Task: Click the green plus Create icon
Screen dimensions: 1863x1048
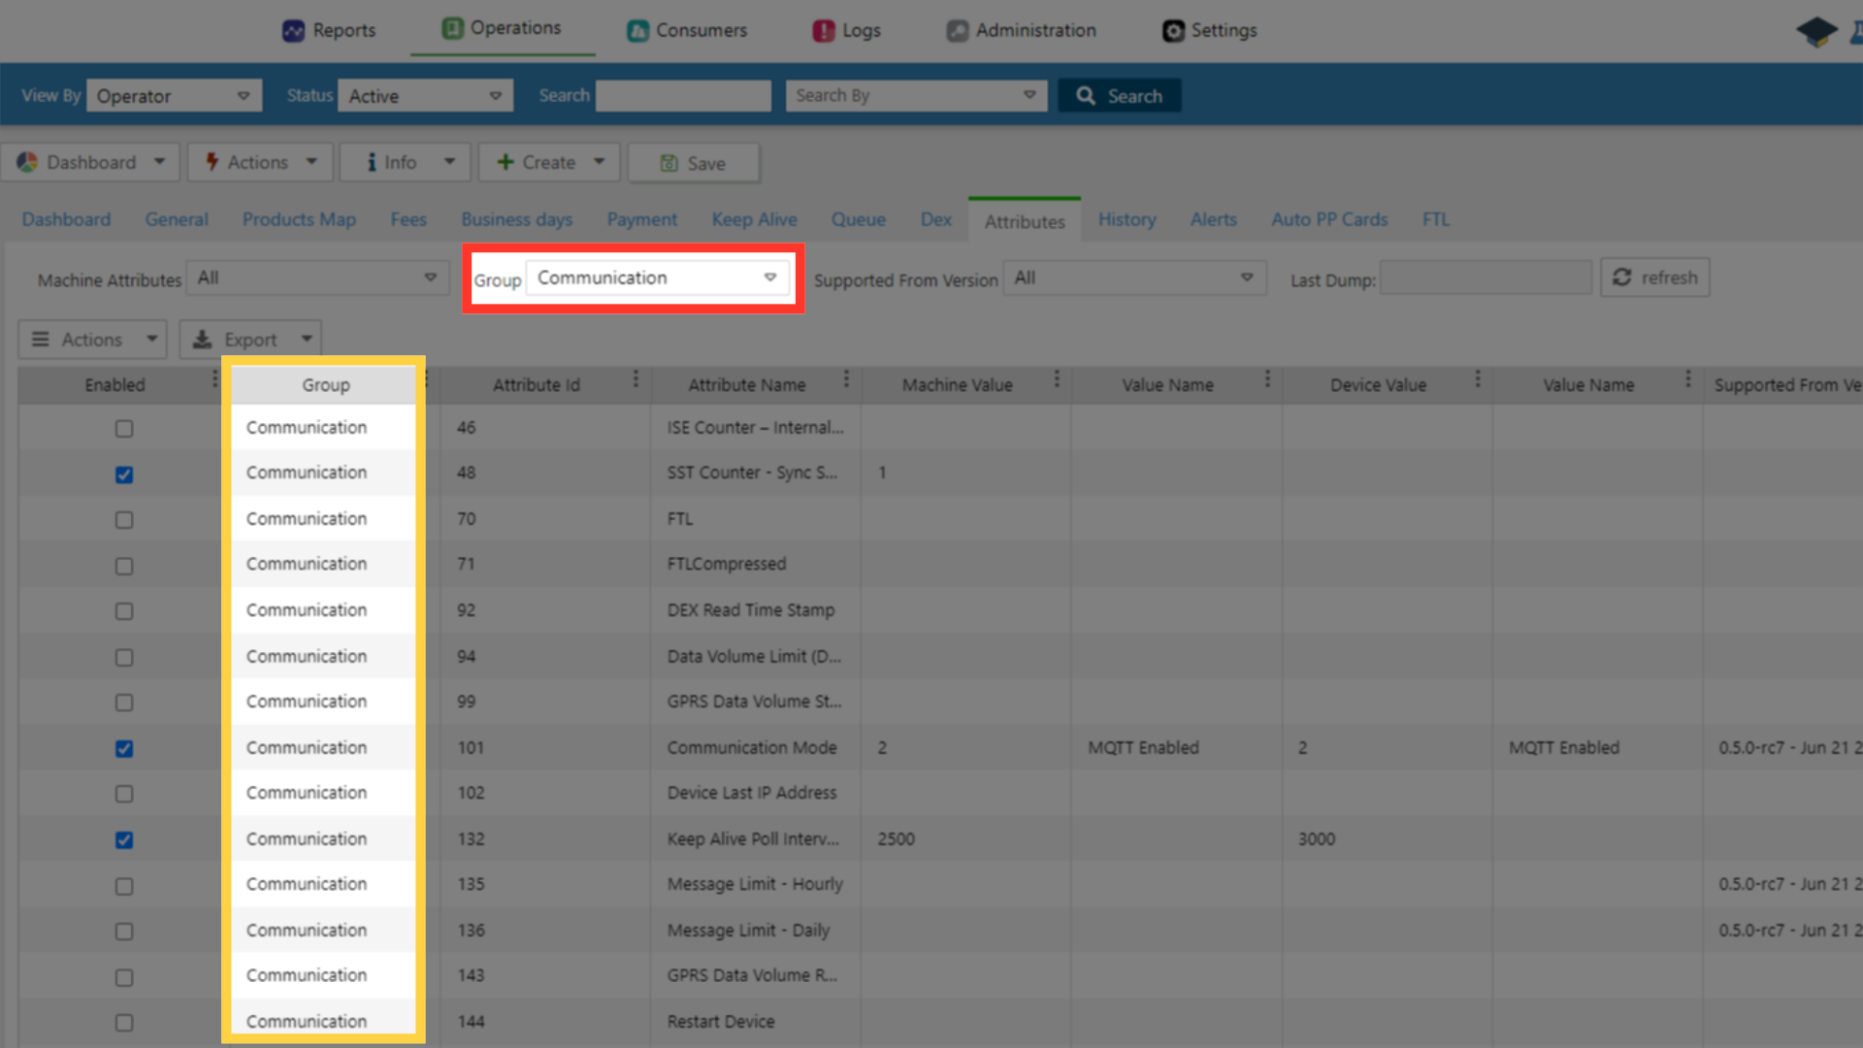Action: (x=505, y=162)
